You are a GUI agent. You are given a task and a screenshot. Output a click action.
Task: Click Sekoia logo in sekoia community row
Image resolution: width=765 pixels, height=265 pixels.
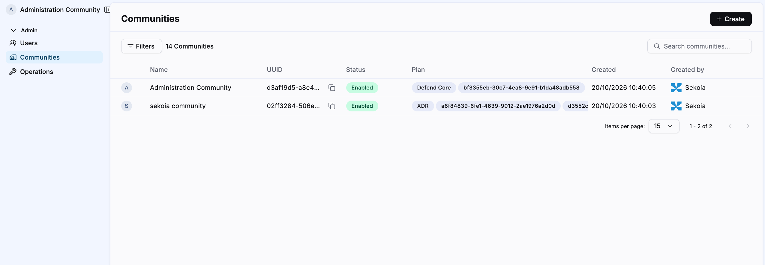[x=676, y=106]
